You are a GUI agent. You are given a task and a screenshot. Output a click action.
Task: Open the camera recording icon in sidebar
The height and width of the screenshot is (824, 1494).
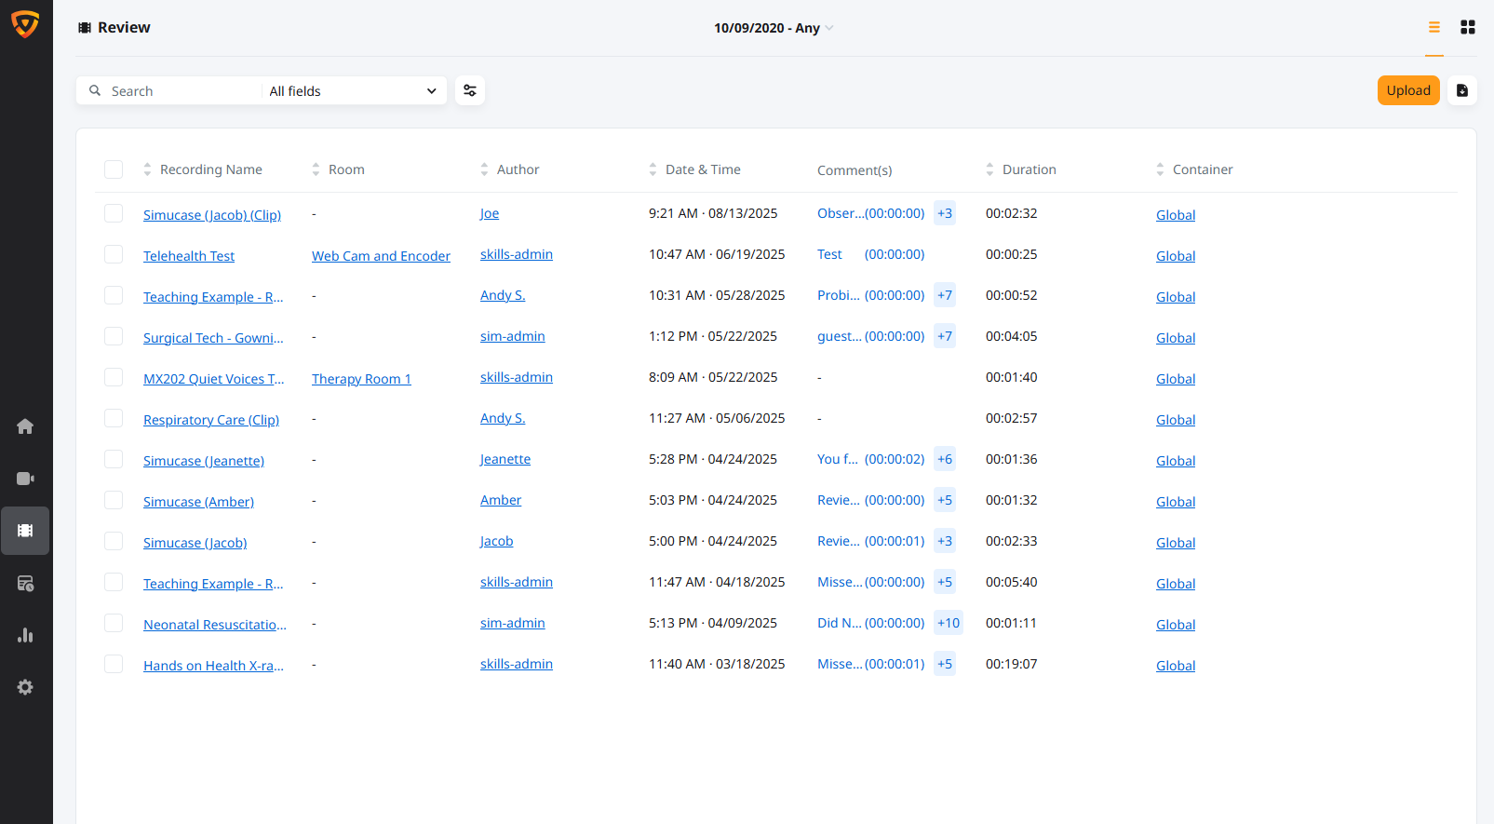pyautogui.click(x=25, y=479)
